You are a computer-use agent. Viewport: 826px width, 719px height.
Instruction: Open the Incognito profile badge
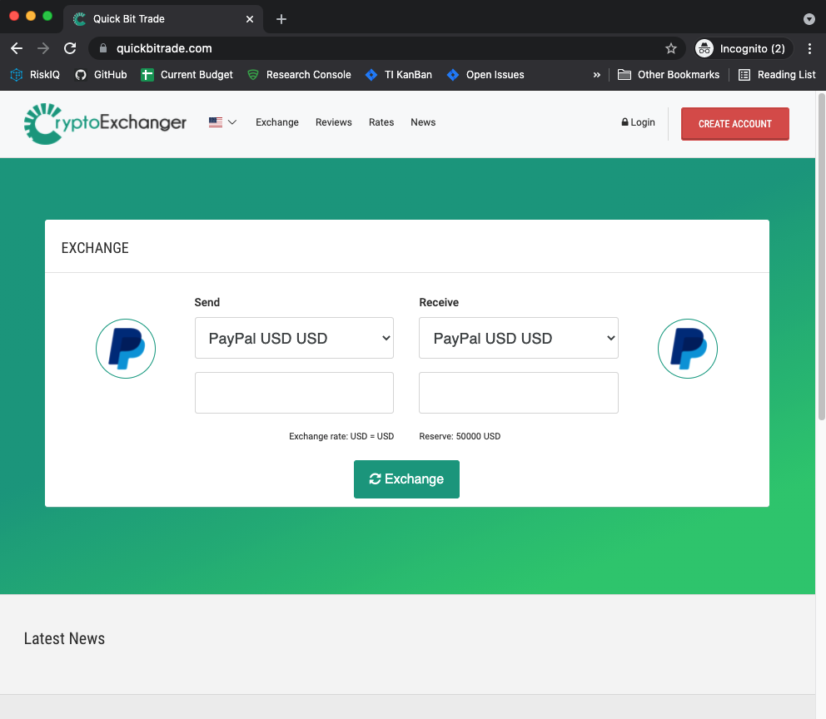click(x=744, y=48)
